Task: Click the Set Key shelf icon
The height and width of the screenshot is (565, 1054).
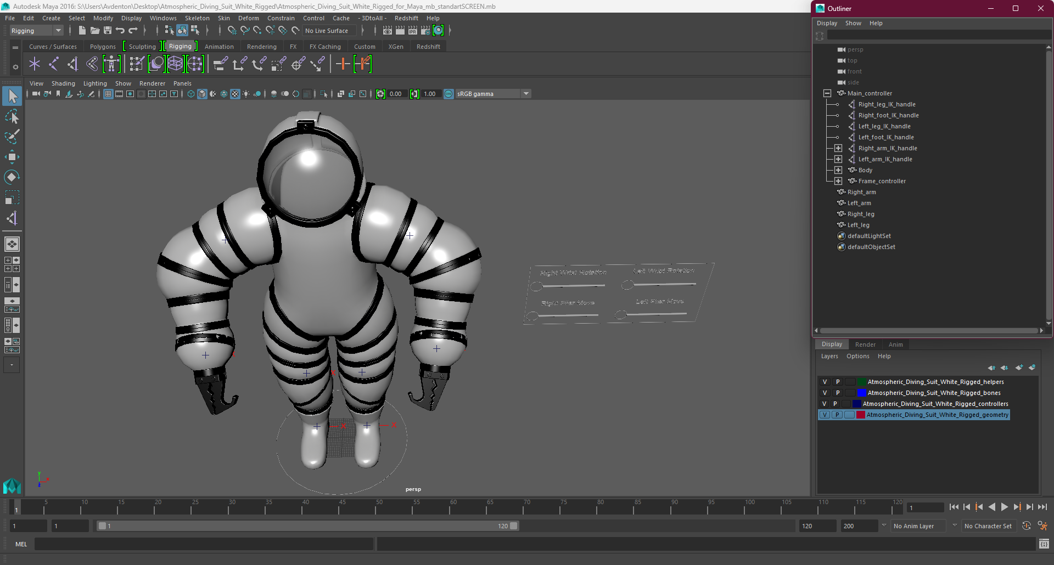Action: [x=343, y=64]
